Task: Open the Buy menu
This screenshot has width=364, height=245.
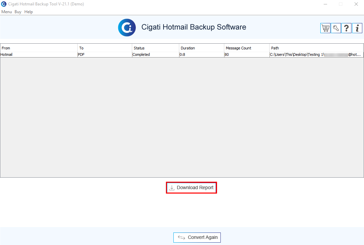Action: (x=18, y=12)
